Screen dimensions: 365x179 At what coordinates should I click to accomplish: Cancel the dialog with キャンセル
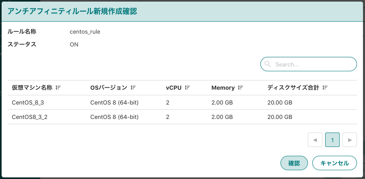[x=334, y=163]
